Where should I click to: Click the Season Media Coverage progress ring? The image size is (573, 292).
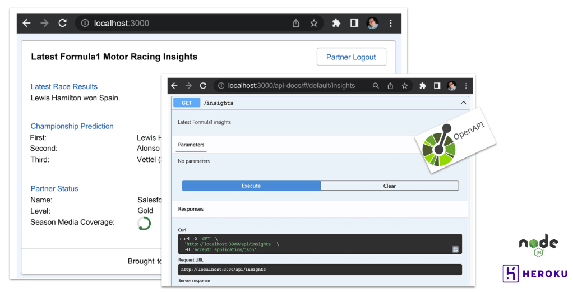(x=144, y=223)
